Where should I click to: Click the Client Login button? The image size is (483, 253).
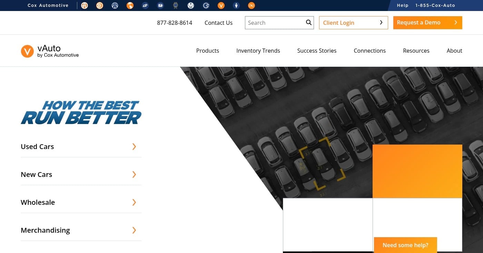point(354,23)
